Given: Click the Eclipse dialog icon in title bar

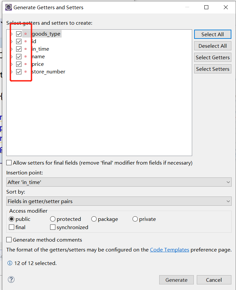Looking at the screenshot, I should coord(9,7).
